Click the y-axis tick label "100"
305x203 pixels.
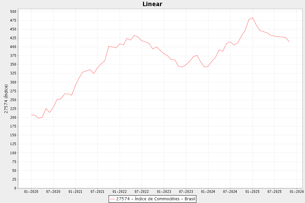pyautogui.click(x=13, y=153)
